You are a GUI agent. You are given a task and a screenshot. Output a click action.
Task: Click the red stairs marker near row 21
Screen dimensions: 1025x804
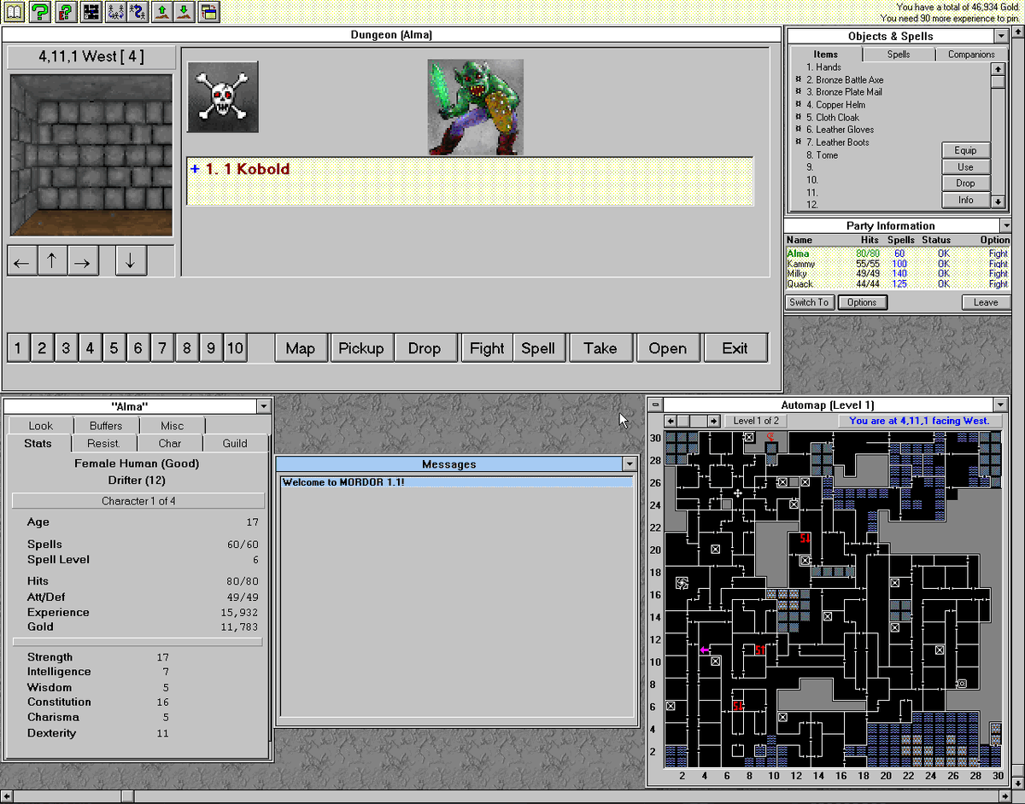(x=805, y=539)
